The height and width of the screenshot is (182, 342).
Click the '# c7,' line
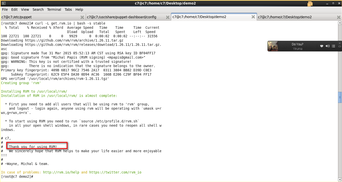[x=6, y=138]
